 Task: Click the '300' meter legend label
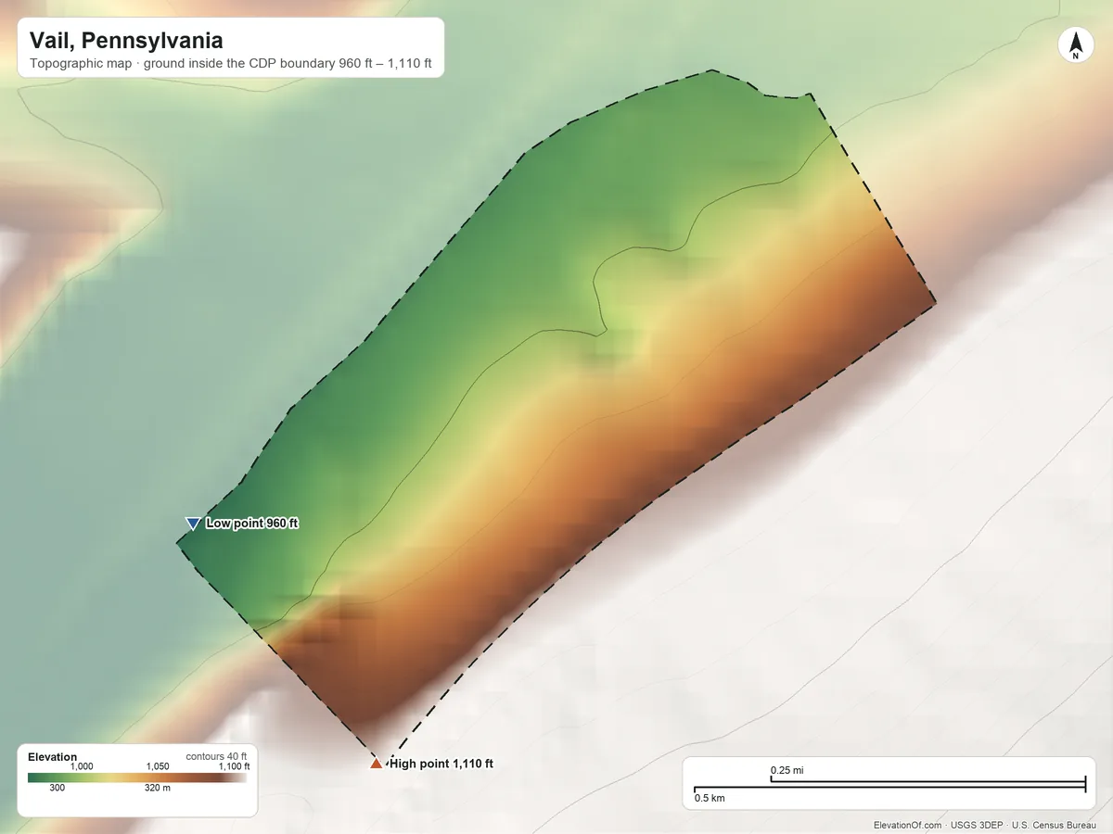[57, 788]
